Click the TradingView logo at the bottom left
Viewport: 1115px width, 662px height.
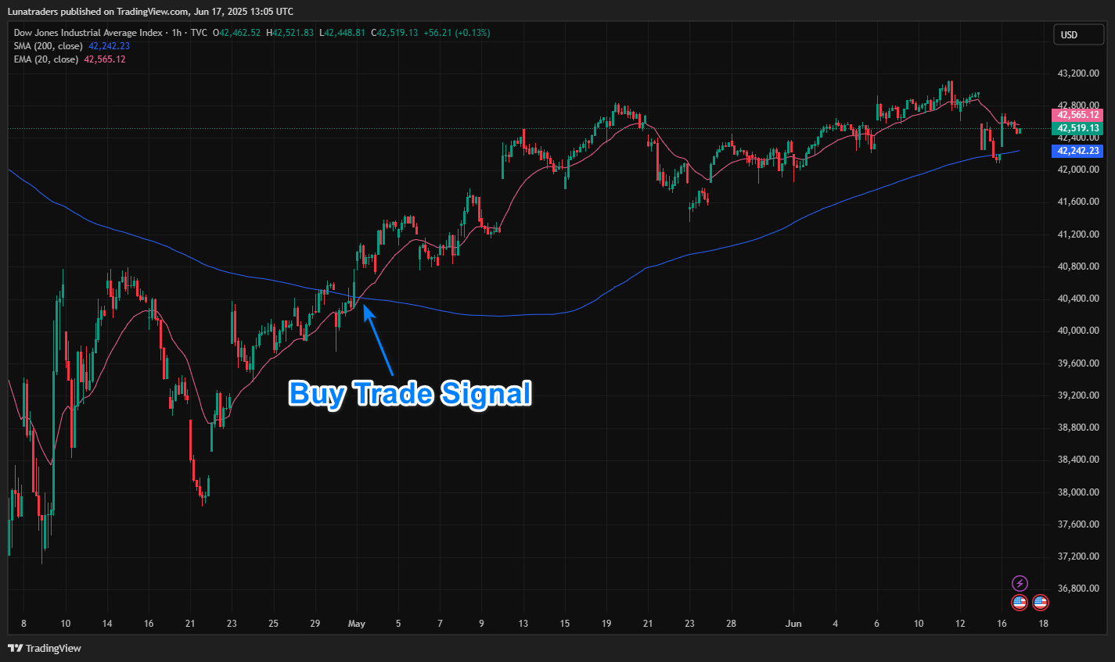coord(45,648)
